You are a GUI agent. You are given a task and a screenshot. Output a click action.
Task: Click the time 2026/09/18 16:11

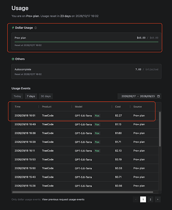[25, 151]
